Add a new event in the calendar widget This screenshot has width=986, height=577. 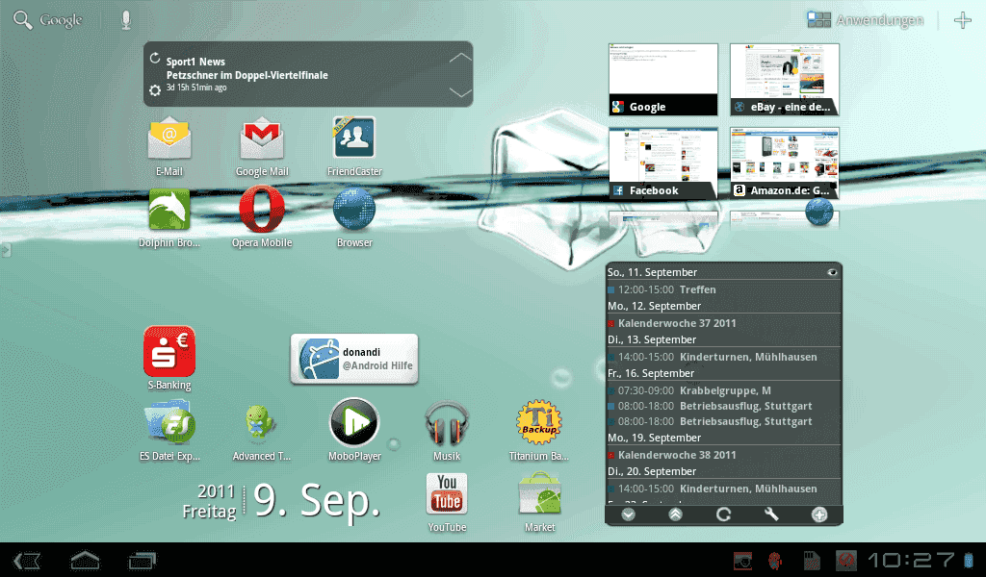coord(819,514)
